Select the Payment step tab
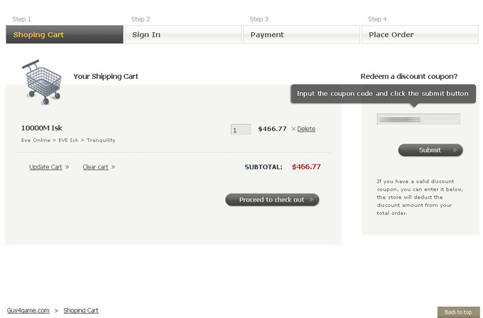The height and width of the screenshot is (318, 483). [x=302, y=35]
